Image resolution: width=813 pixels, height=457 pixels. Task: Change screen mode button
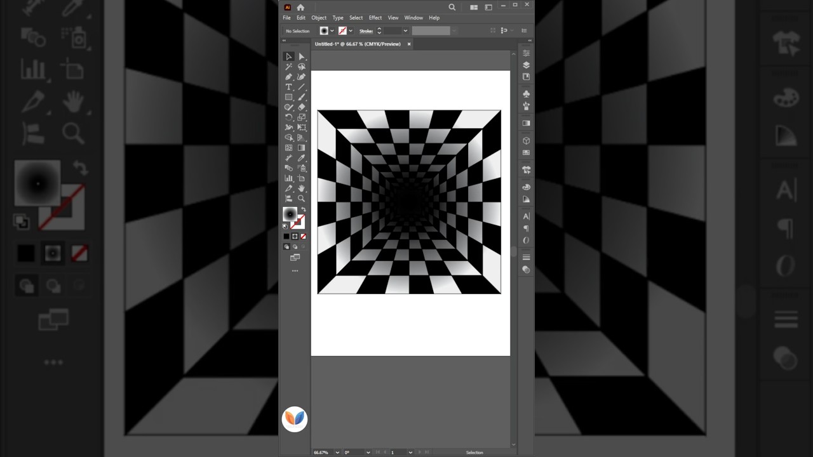295,258
